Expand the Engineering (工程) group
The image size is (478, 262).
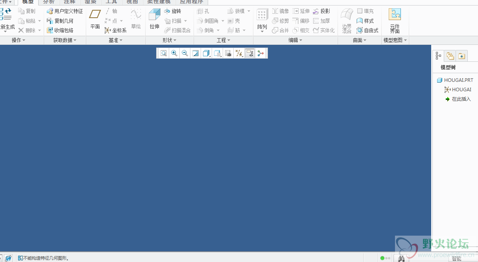coord(223,41)
